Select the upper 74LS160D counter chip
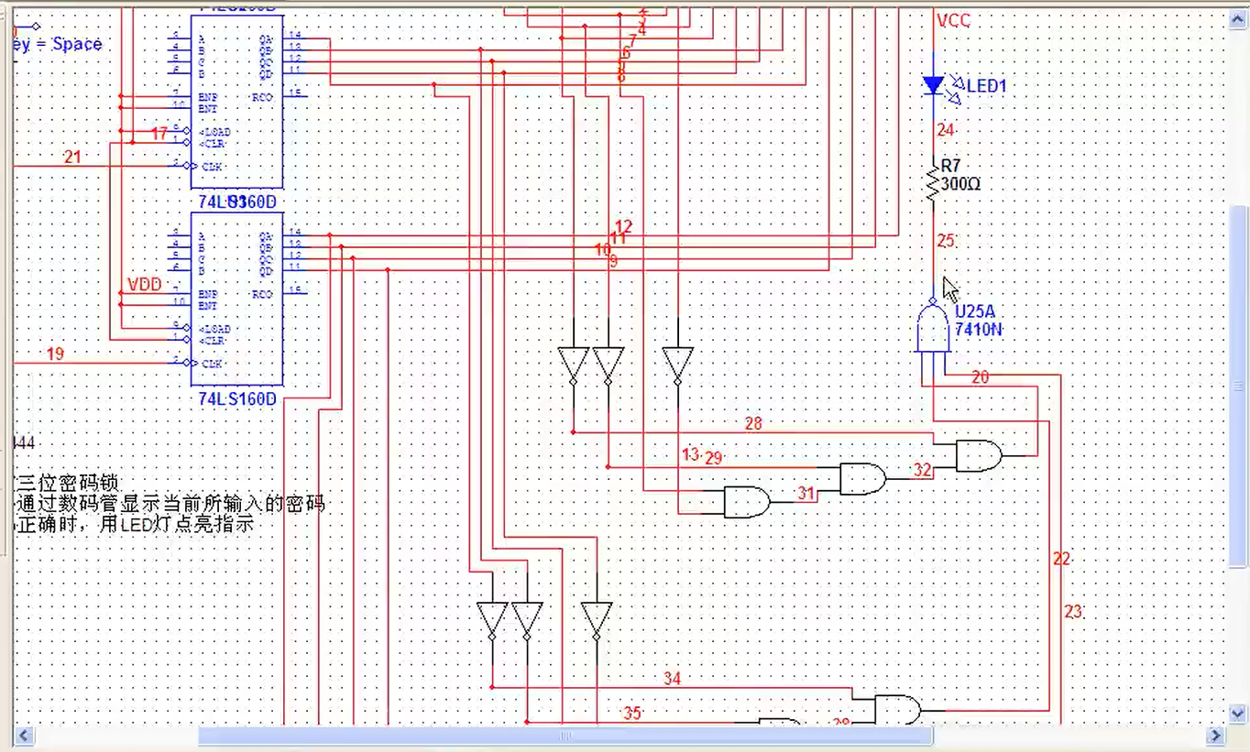The height and width of the screenshot is (752, 1250). (236, 101)
